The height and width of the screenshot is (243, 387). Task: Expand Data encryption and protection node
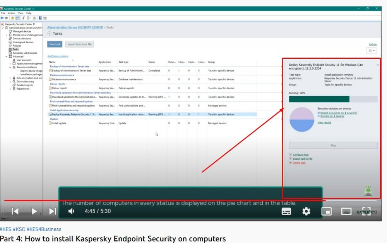point(10,78)
